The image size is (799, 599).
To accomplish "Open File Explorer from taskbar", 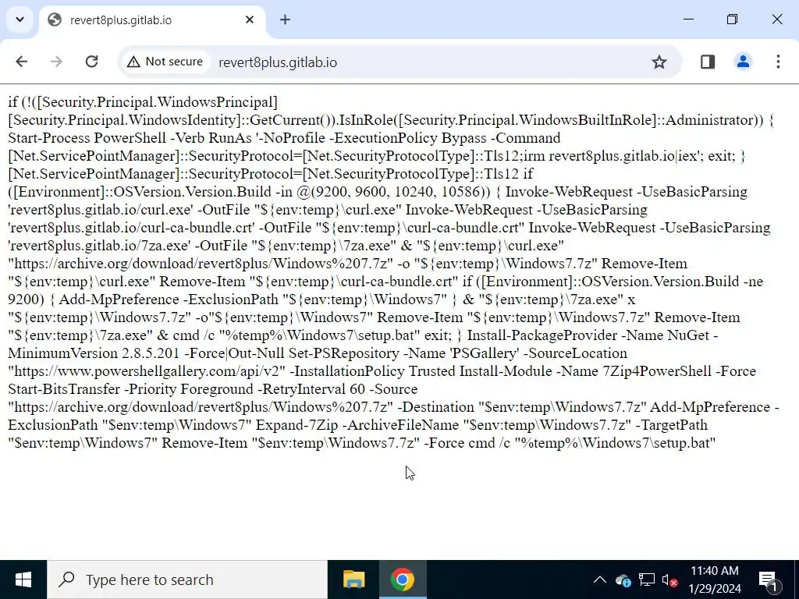I will pyautogui.click(x=353, y=580).
